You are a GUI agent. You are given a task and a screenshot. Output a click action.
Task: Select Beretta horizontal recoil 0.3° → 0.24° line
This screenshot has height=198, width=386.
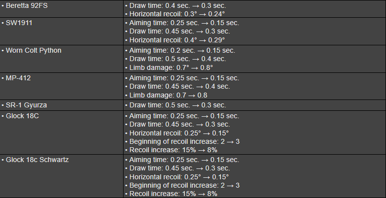[177, 13]
